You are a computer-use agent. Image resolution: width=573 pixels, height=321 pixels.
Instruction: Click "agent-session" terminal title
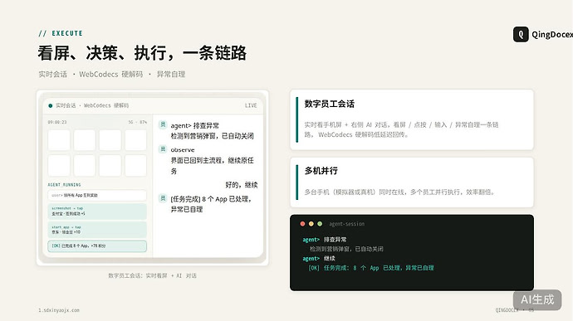coord(346,224)
